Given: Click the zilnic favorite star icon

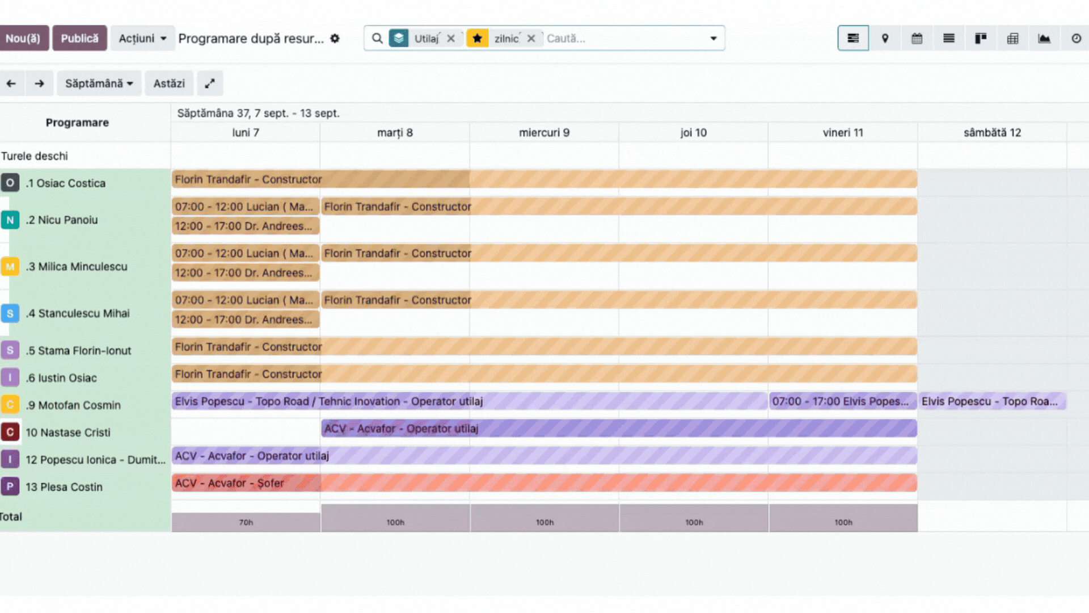Looking at the screenshot, I should coord(478,38).
